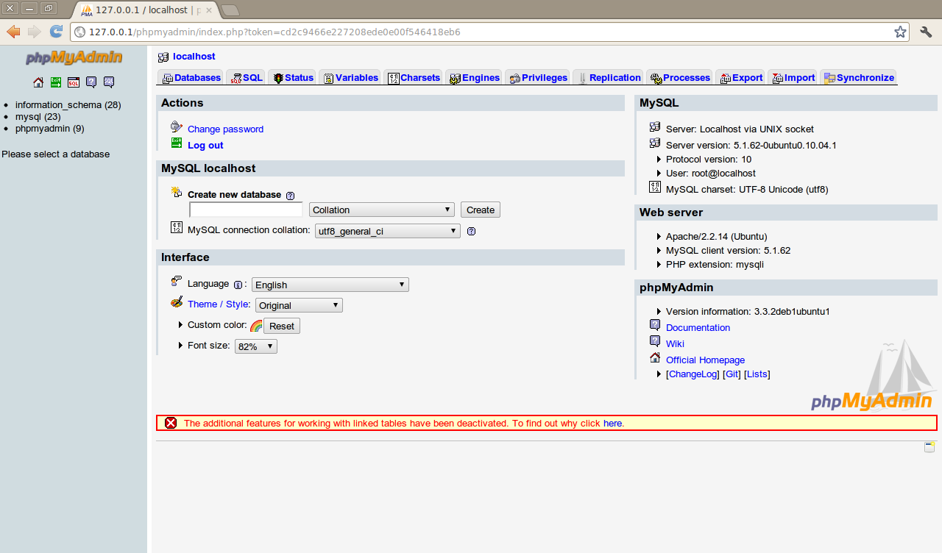
Task: Click the phpMyAdmin logo in the sidebar
Action: coord(74,58)
